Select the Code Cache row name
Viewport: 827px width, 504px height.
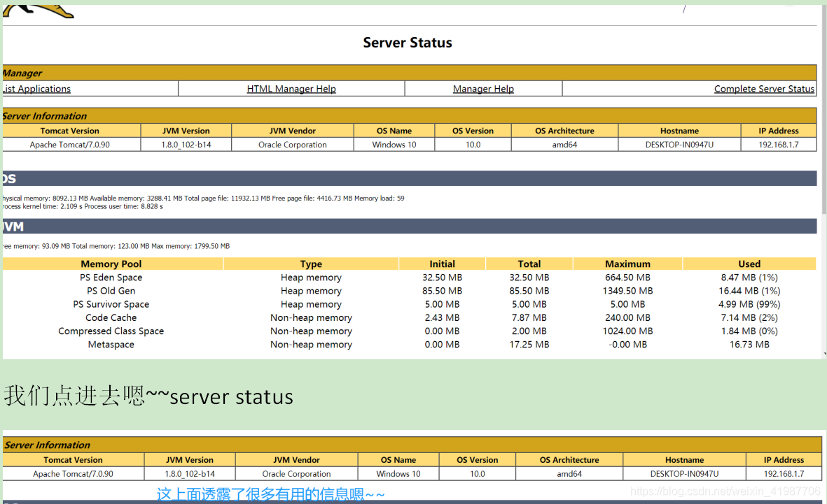[x=111, y=317]
